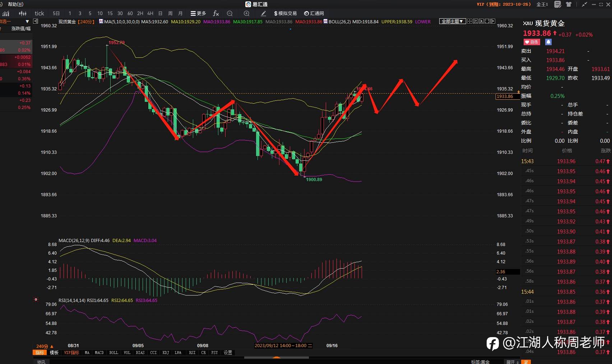Toggle the MA indicator button
Viewport: 612px width, 364px height.
point(87,353)
